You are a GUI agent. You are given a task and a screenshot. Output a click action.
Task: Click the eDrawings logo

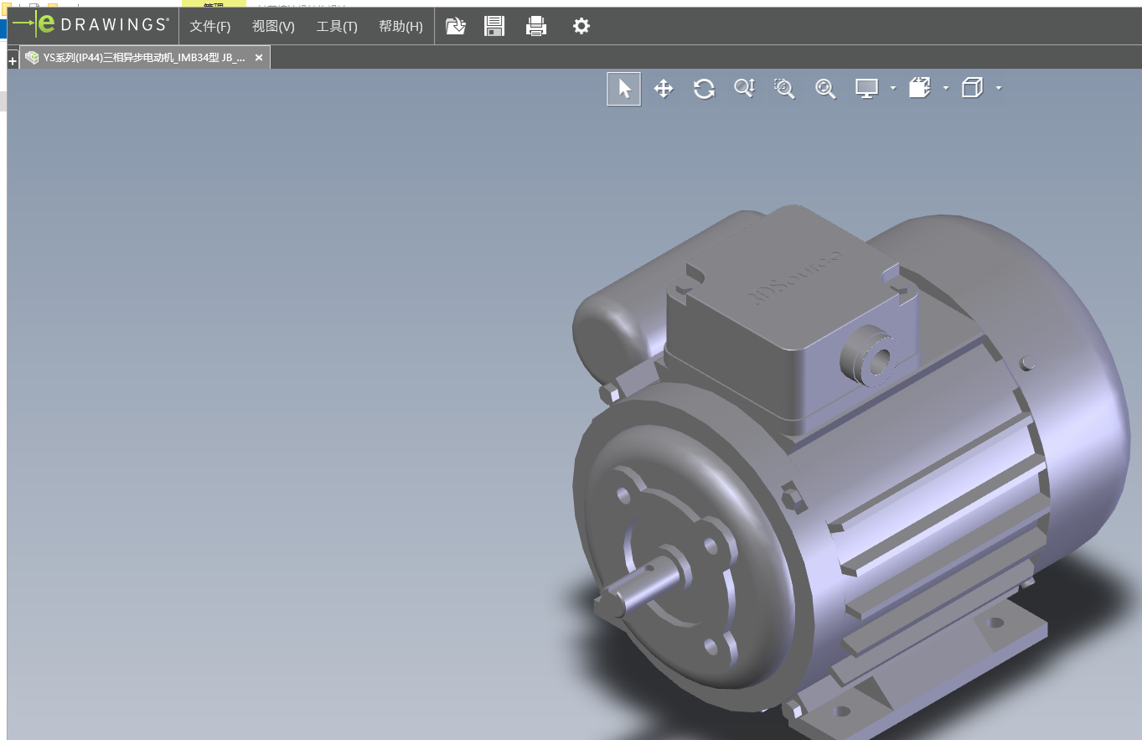tap(90, 24)
